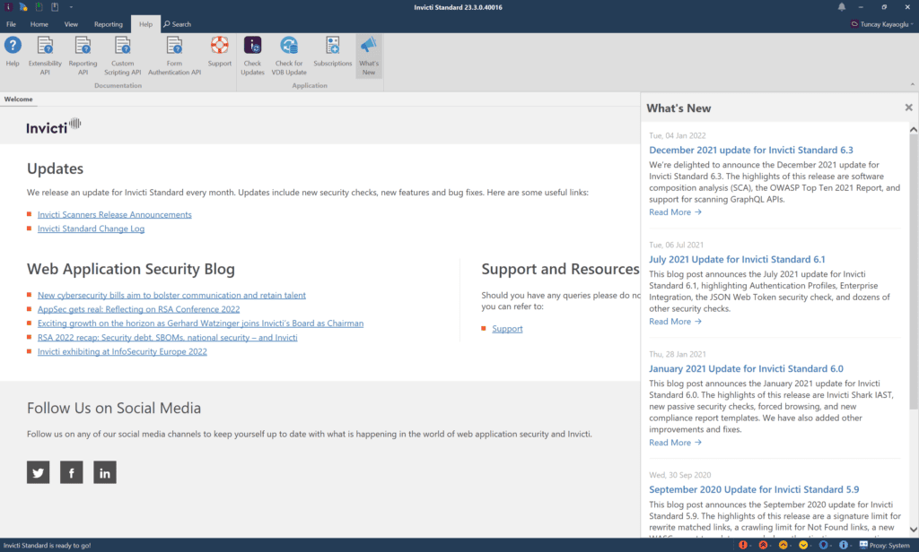Switch to the View ribbon tab
This screenshot has height=552, width=919.
coord(71,24)
